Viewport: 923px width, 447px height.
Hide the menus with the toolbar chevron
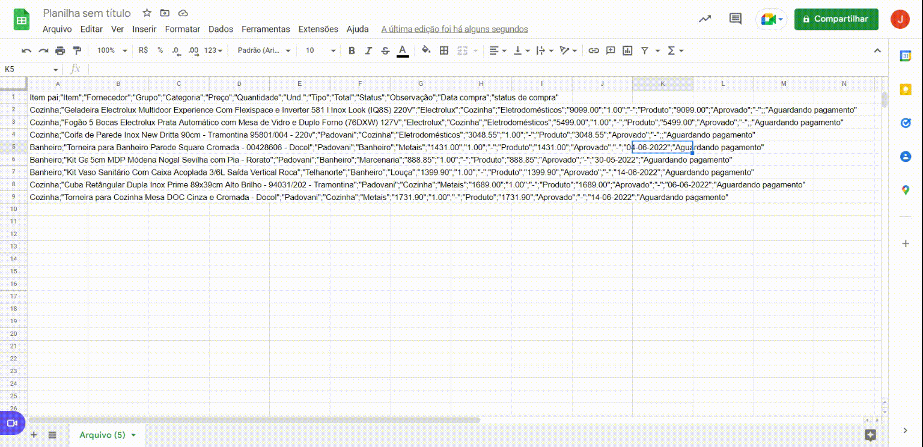point(877,50)
